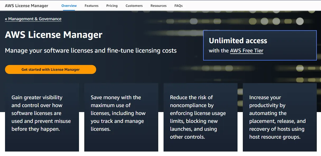Image resolution: width=321 pixels, height=156 pixels.
Task: Select the Resources tab
Action: tap(159, 6)
